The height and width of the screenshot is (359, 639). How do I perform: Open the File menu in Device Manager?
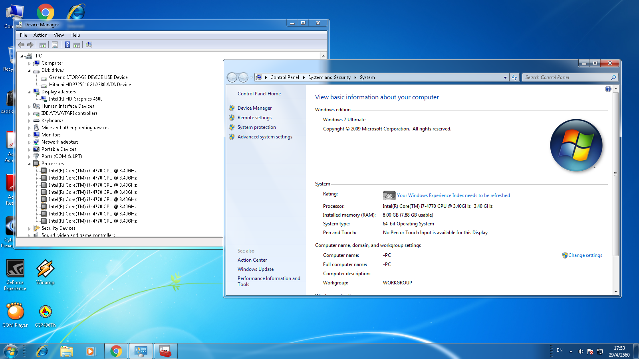24,35
